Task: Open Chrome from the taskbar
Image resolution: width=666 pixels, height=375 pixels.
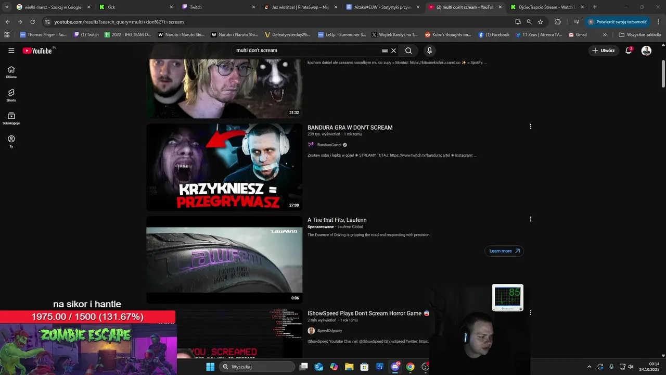Action: (x=410, y=367)
